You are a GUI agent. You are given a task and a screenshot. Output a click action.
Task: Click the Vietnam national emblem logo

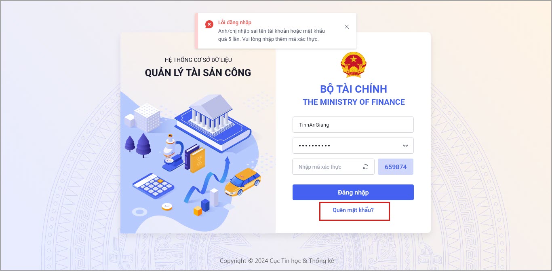pyautogui.click(x=354, y=64)
